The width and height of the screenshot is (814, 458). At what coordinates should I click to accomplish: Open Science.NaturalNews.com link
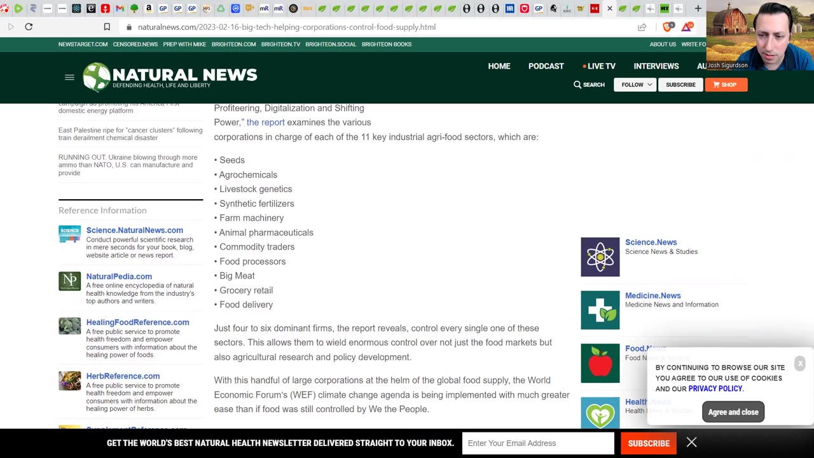pyautogui.click(x=135, y=230)
